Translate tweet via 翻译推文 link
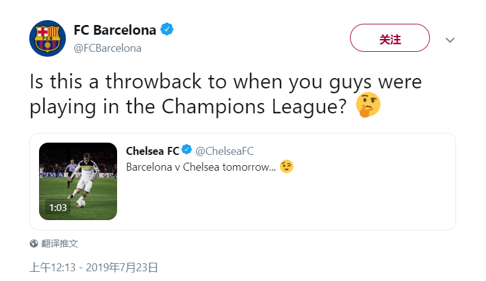This screenshot has width=486, height=281. point(60,243)
